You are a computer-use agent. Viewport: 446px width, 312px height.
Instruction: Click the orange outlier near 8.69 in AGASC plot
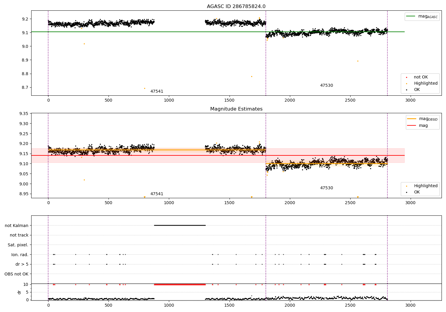tap(145, 88)
